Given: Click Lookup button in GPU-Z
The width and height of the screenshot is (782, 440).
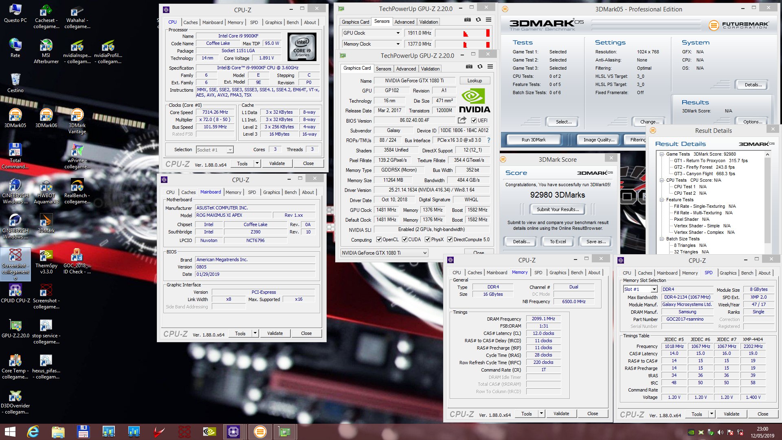Looking at the screenshot, I should [x=474, y=81].
